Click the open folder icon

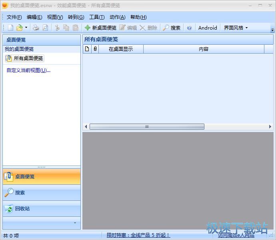click(x=19, y=28)
